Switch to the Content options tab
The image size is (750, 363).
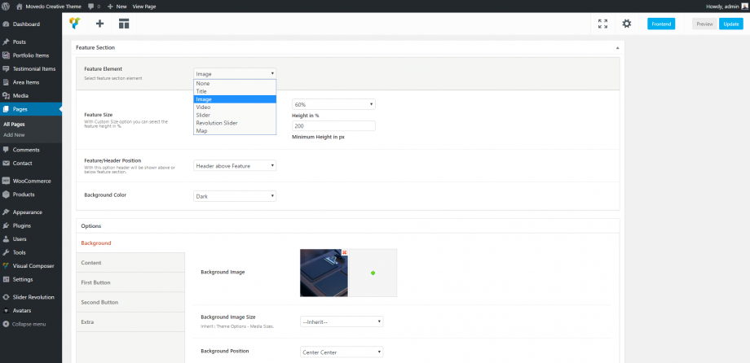[x=91, y=263]
